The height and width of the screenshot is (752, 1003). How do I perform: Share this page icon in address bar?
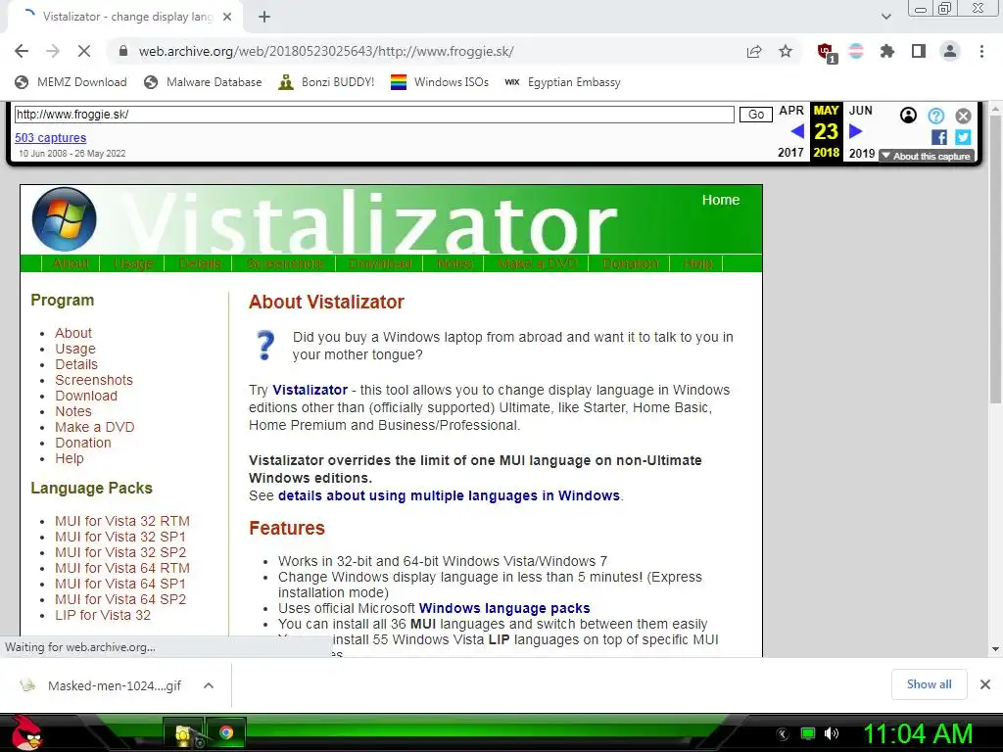[x=754, y=51]
